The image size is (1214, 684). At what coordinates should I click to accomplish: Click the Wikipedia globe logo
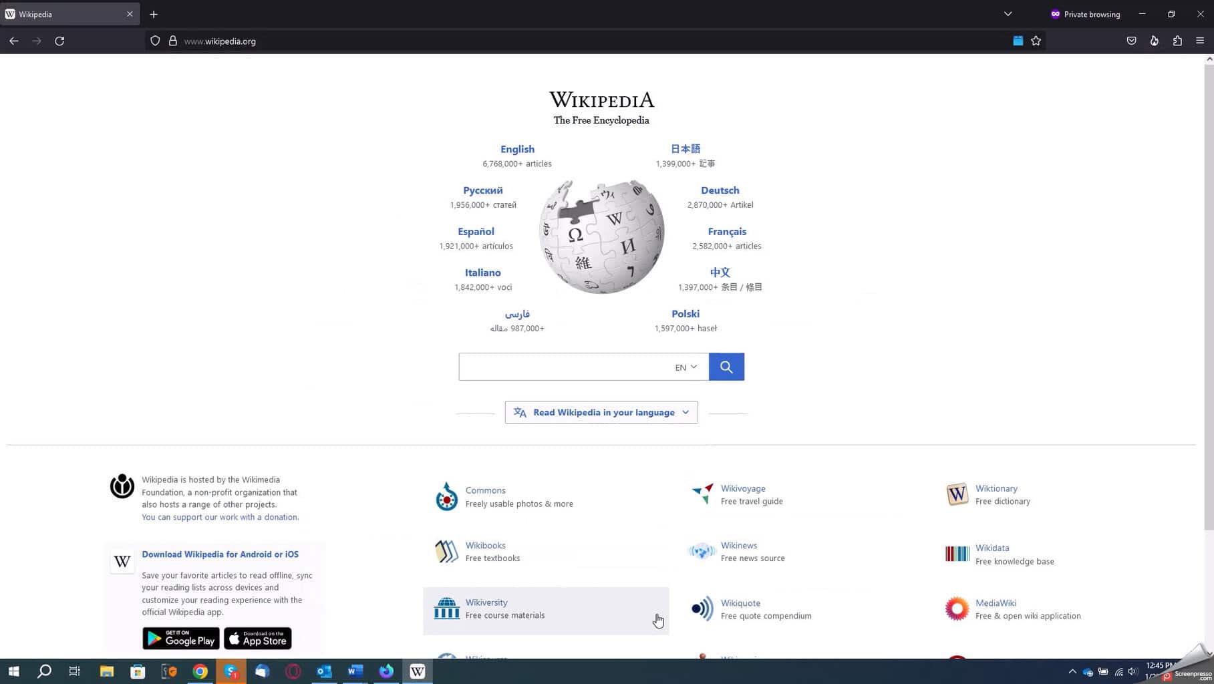coord(601,236)
